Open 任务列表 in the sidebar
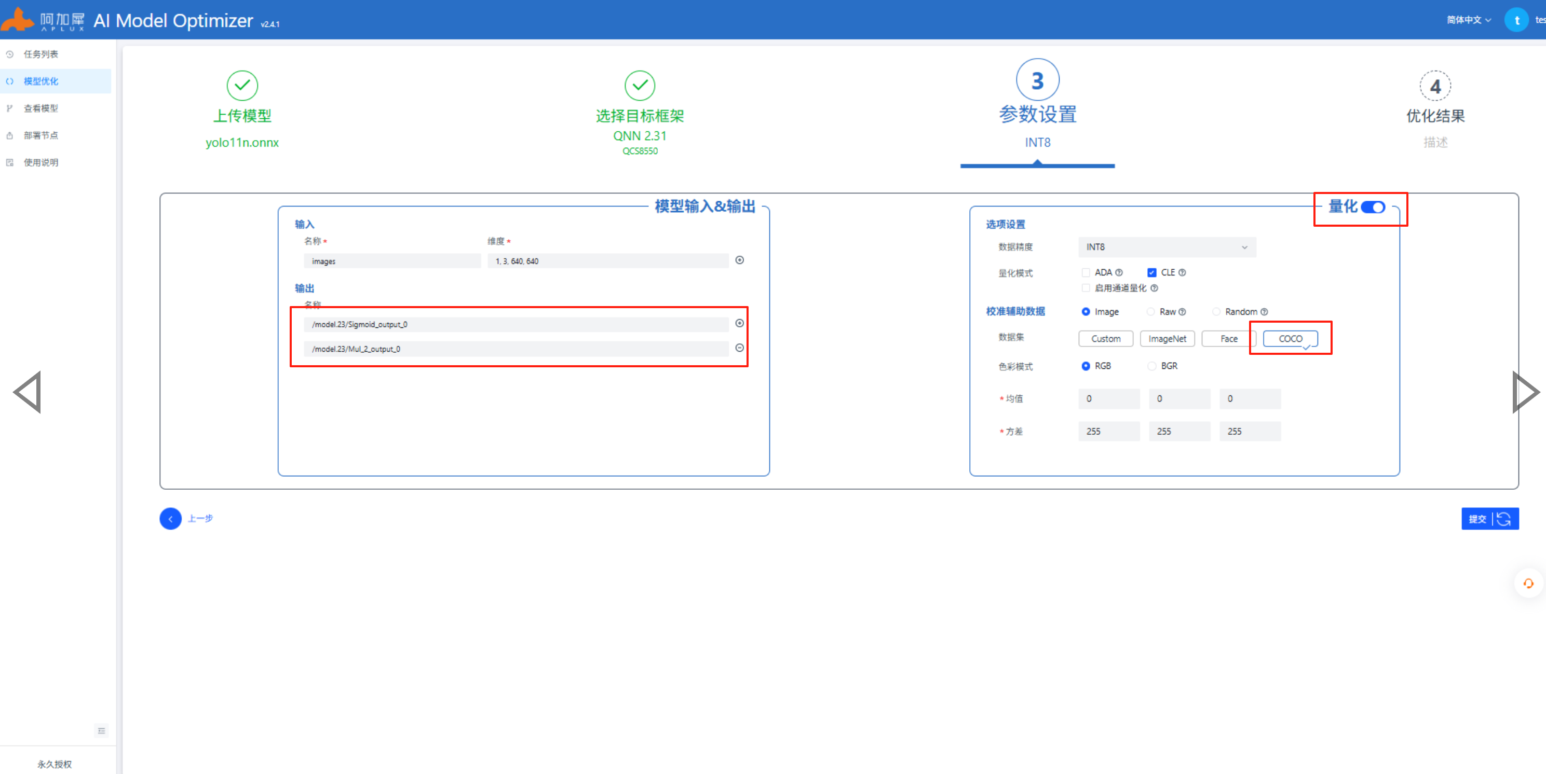The width and height of the screenshot is (1546, 774). click(41, 54)
